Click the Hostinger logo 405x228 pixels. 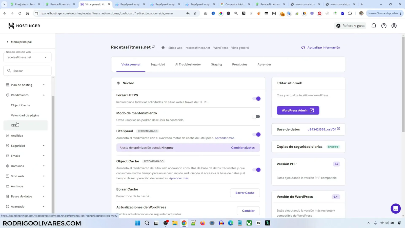[24, 25]
